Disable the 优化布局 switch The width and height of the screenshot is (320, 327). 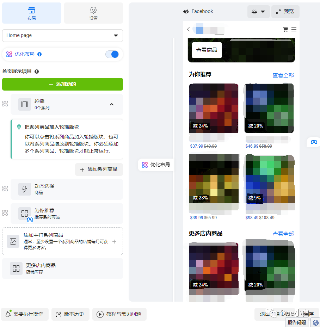112,54
